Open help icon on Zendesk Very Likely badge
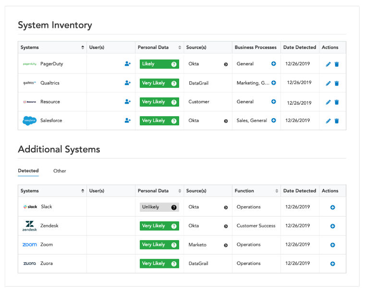The image size is (365, 292). tap(174, 226)
